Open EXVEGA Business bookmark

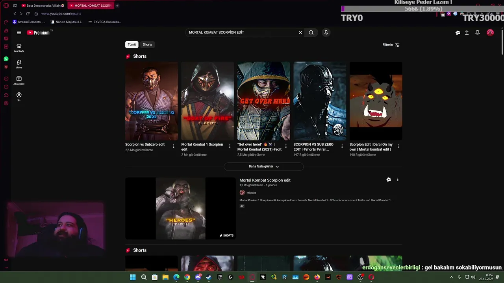pos(105,22)
